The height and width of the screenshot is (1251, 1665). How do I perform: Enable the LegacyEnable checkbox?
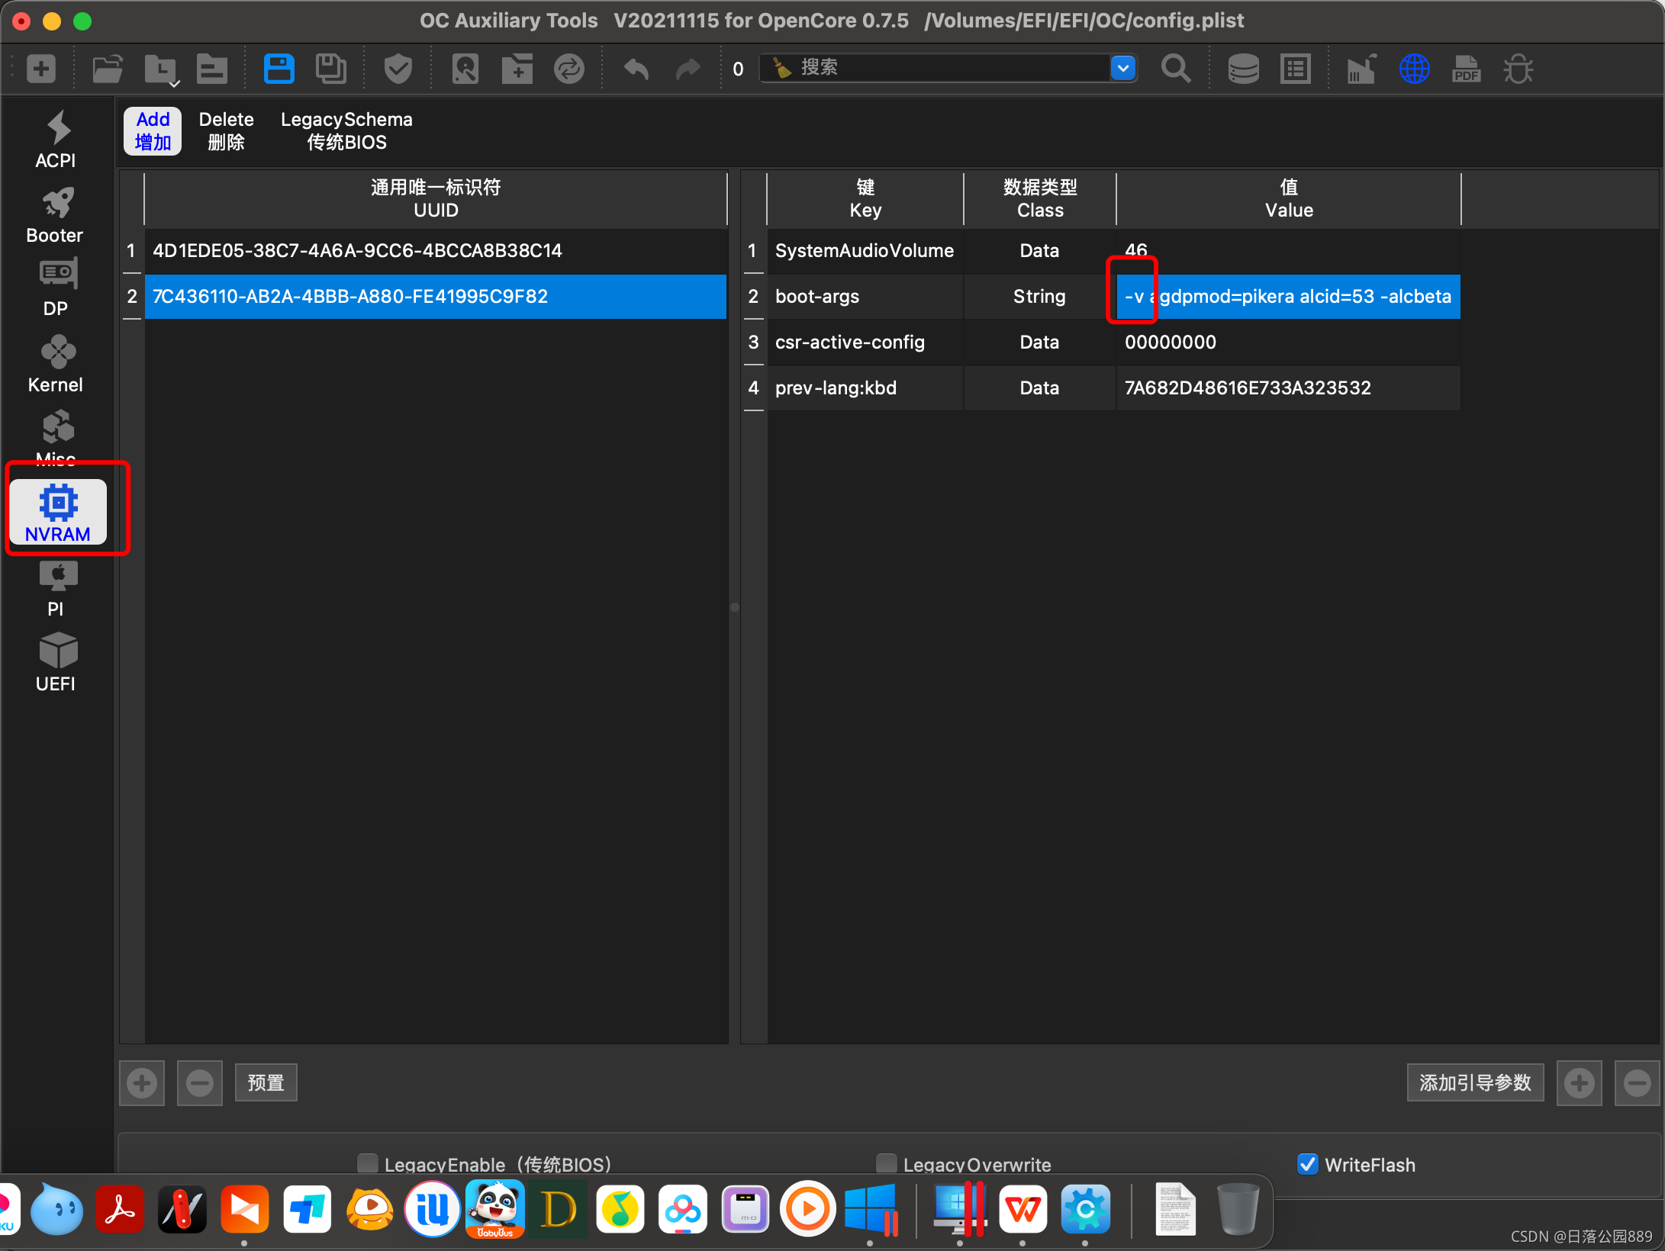(368, 1163)
